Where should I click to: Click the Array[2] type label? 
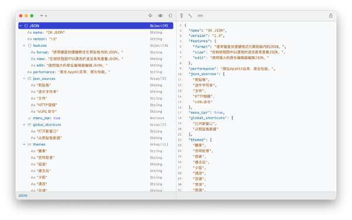[x=158, y=124]
